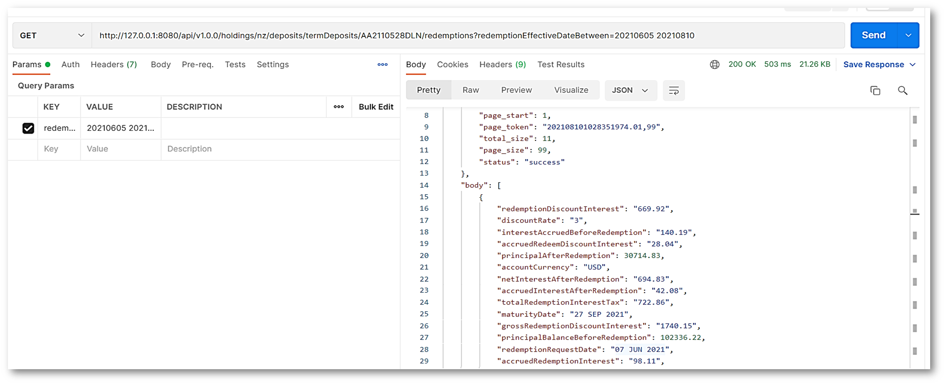Toggle the redemption query param checkbox
The height and width of the screenshot is (385, 946).
click(x=28, y=128)
